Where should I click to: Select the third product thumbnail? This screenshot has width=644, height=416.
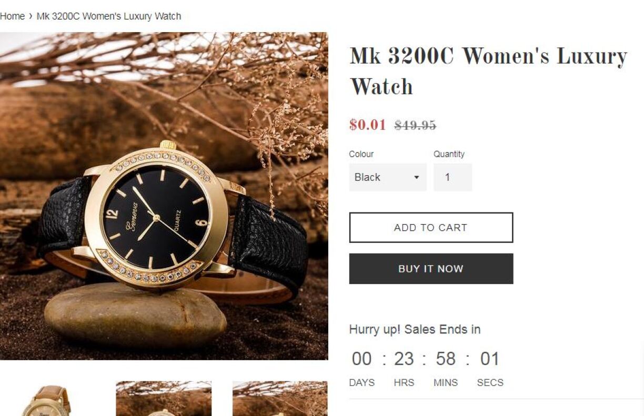[280, 399]
